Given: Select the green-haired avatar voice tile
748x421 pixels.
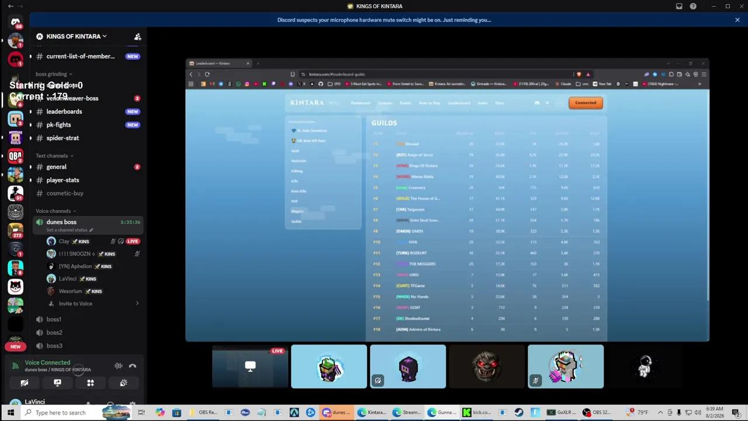Looking at the screenshot, I should tap(329, 367).
